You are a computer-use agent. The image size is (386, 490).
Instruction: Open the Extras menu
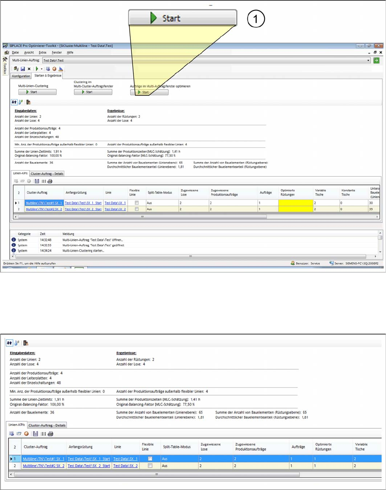(42, 53)
